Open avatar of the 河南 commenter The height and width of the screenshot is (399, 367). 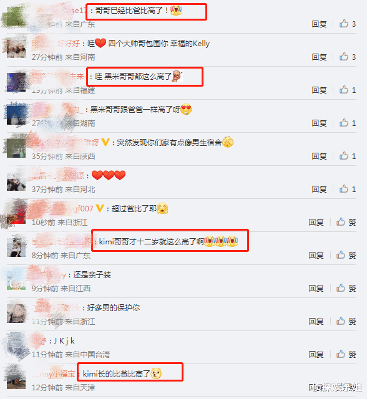(16, 49)
